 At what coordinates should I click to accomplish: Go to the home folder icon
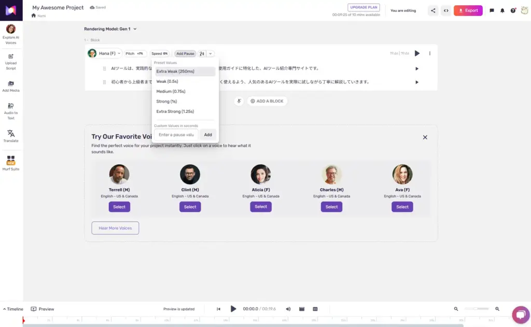click(x=34, y=16)
